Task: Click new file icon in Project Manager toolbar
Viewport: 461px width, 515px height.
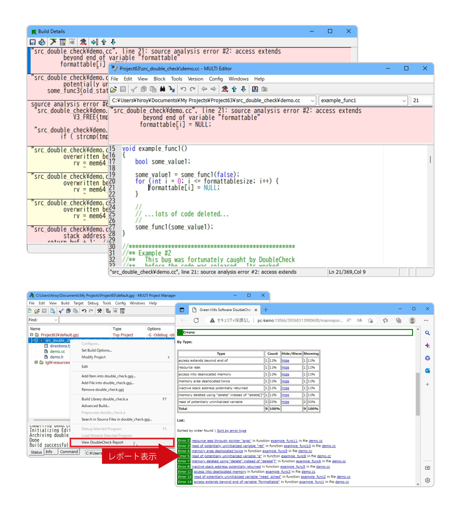Action: click(30, 311)
